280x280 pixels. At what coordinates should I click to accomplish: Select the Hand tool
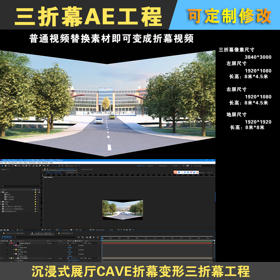pos(5,166)
